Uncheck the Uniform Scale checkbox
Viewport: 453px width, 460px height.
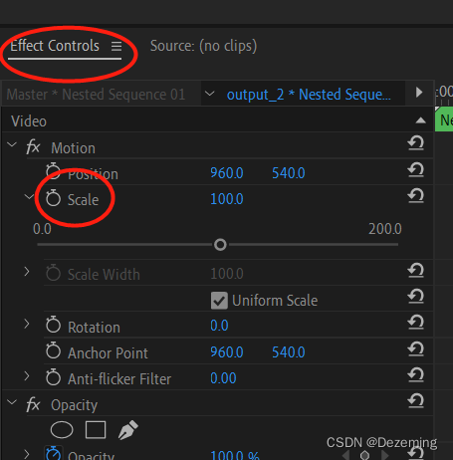tap(219, 301)
